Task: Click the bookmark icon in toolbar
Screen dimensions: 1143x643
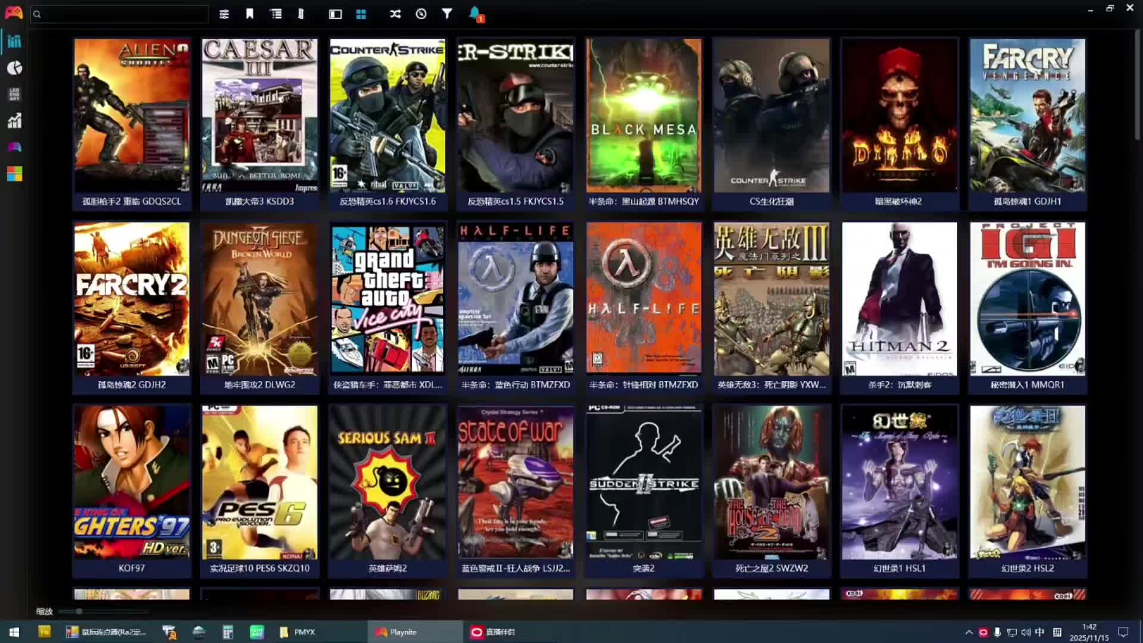Action: (x=249, y=14)
